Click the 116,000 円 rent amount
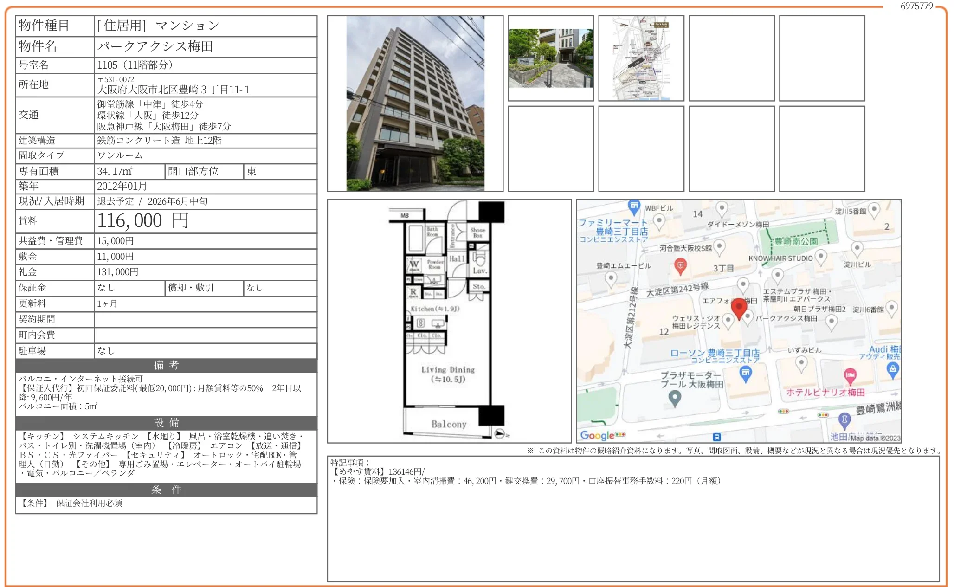The height and width of the screenshot is (587, 954). (143, 221)
